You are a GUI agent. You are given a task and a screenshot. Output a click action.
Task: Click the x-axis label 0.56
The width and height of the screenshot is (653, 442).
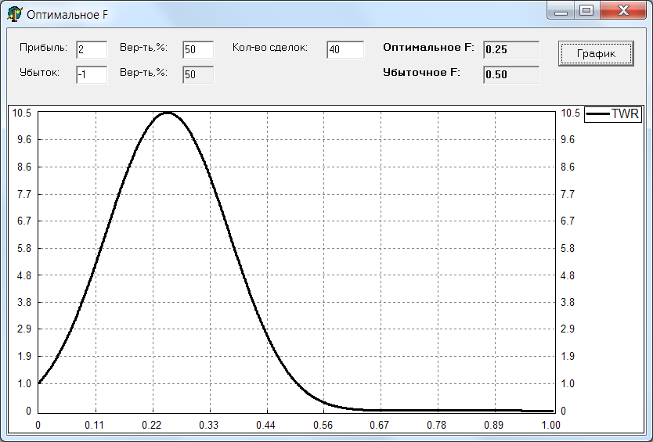pos(323,425)
